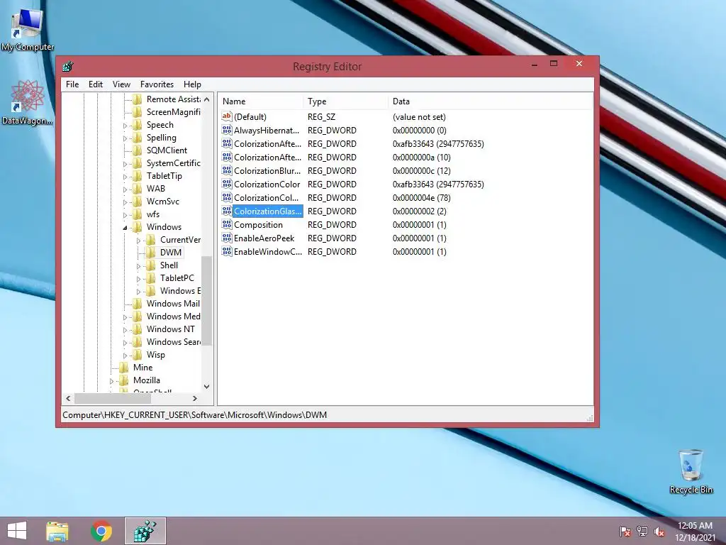Open File Explorer from taskbar
Image resolution: width=726 pixels, height=545 pixels.
(x=57, y=531)
